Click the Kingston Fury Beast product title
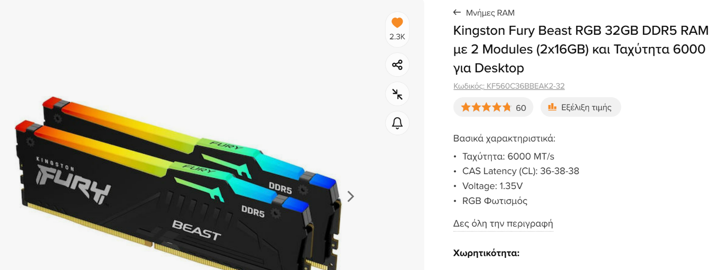The image size is (724, 270). coord(581,49)
